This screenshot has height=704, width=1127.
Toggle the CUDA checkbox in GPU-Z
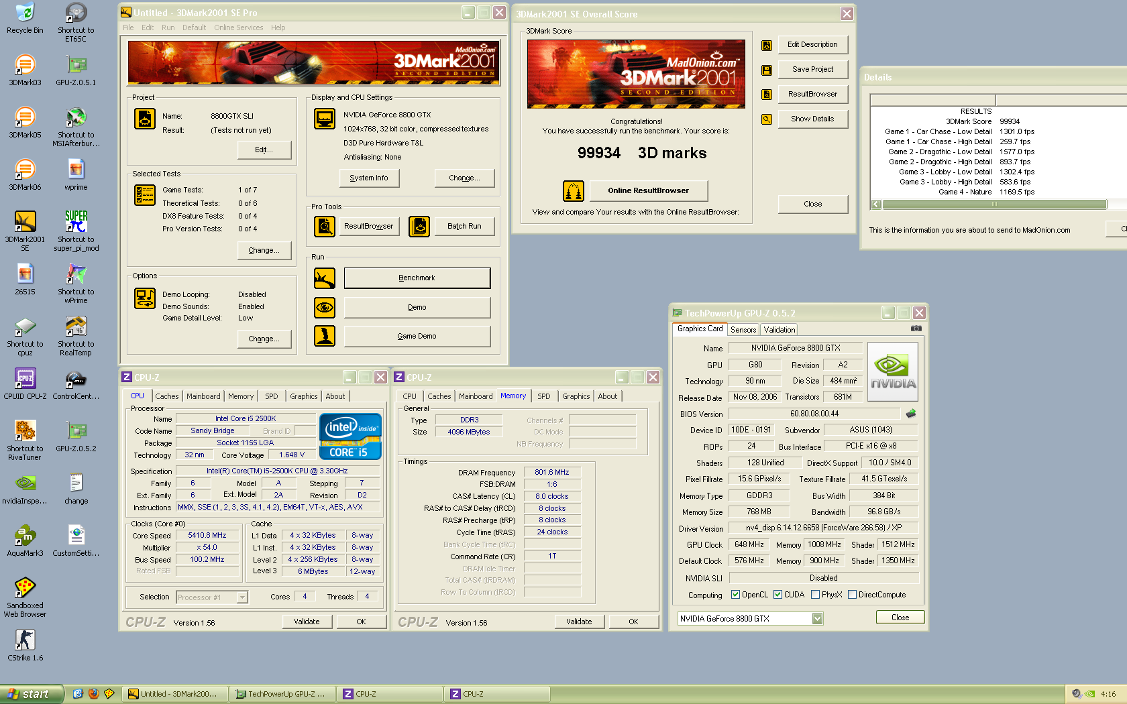click(x=777, y=595)
